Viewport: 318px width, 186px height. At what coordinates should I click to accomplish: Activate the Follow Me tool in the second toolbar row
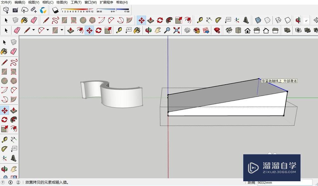(169, 20)
